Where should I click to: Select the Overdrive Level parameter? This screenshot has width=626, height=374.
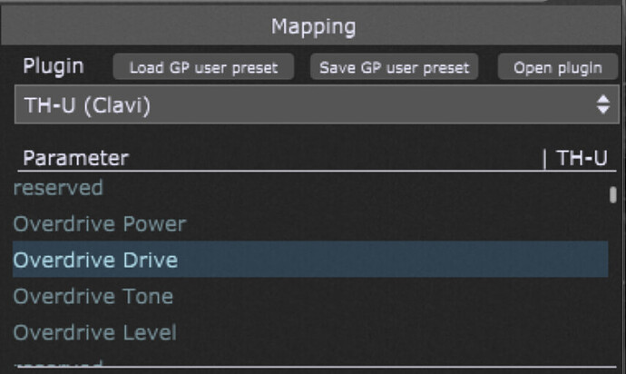coord(310,331)
